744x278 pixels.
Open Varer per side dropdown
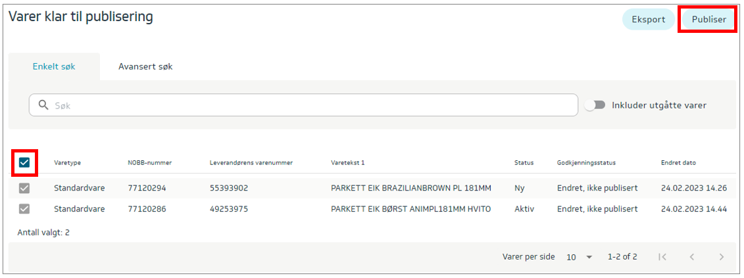point(579,257)
